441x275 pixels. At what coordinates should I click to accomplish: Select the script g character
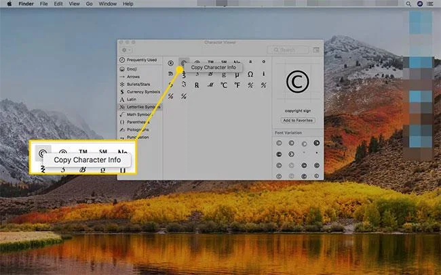tap(224, 75)
